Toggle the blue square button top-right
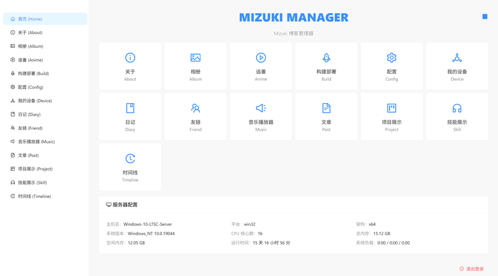The image size is (498, 276). pyautogui.click(x=485, y=17)
